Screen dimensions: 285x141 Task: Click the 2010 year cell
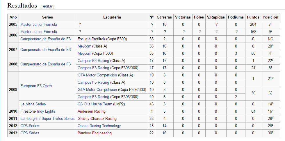(13, 111)
